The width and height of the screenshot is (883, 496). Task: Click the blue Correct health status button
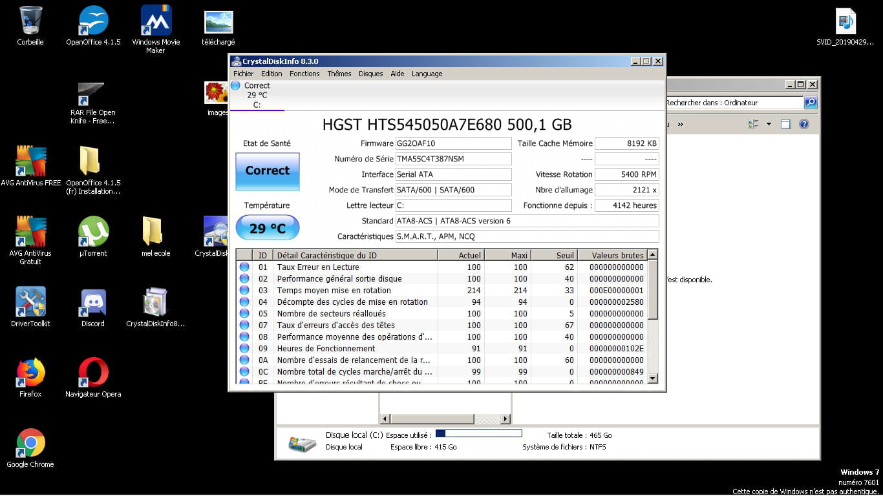[267, 171]
